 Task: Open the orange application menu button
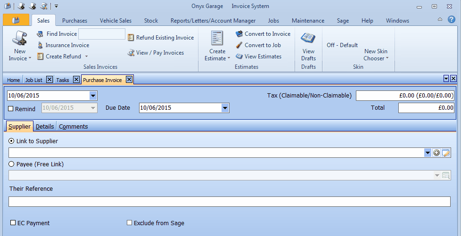point(16,20)
